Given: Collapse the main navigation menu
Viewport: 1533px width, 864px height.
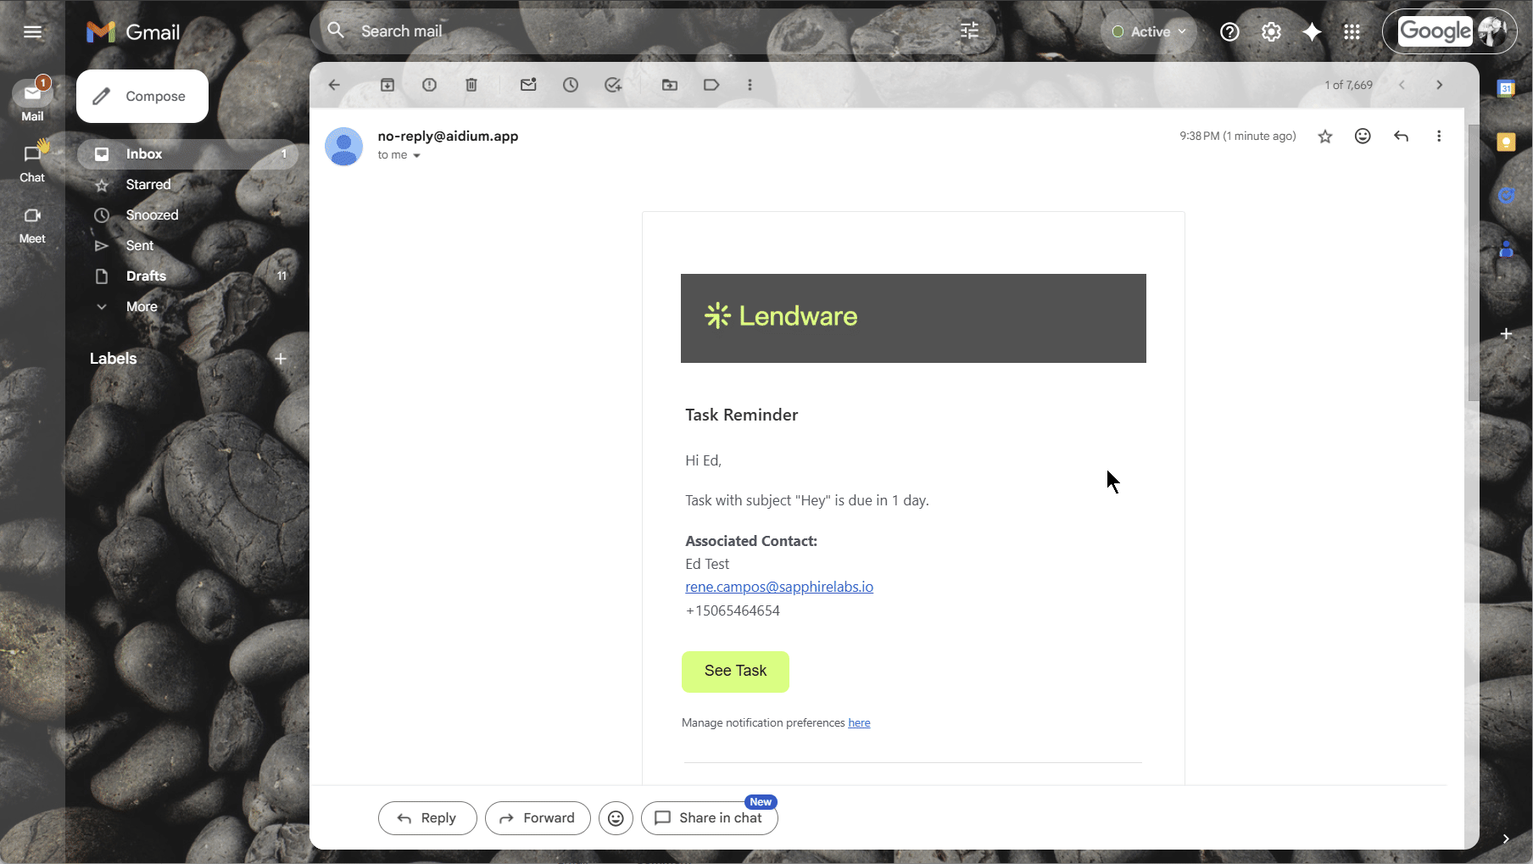Looking at the screenshot, I should point(32,32).
